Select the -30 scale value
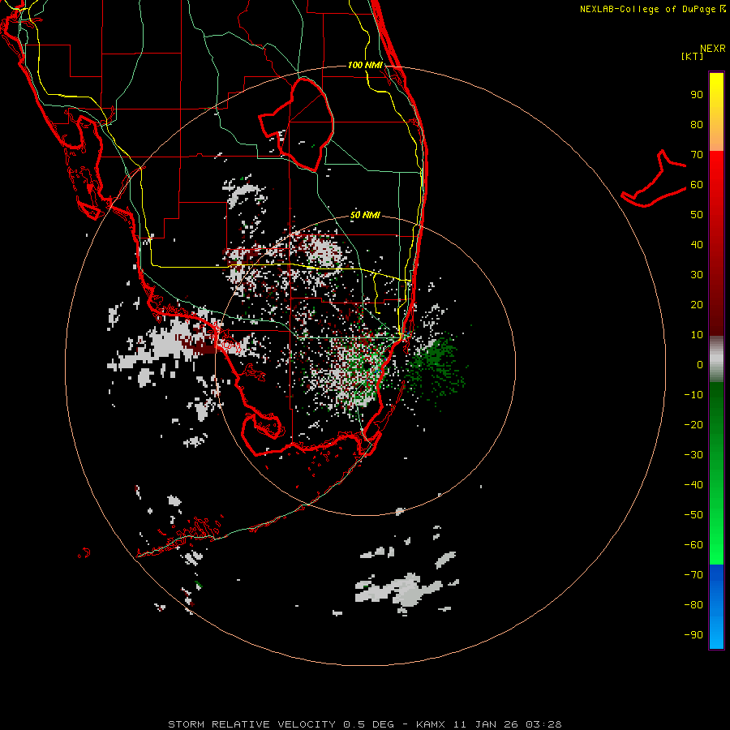This screenshot has height=730, width=730. coord(693,455)
